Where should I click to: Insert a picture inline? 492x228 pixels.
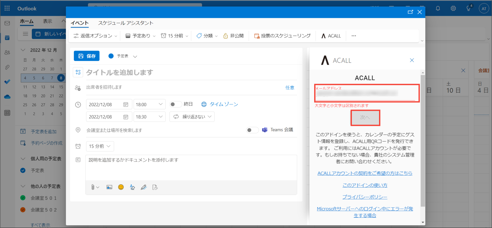tap(109, 187)
